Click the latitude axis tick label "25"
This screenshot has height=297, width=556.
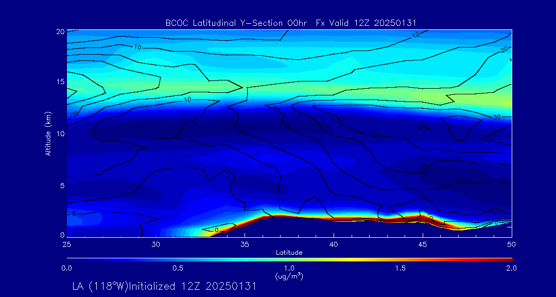pos(67,245)
